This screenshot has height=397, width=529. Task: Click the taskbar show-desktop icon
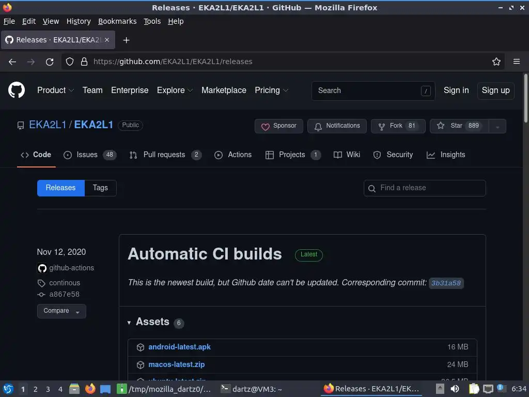(105, 389)
